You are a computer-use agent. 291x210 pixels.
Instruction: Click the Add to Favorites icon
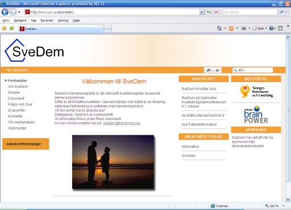point(12,28)
